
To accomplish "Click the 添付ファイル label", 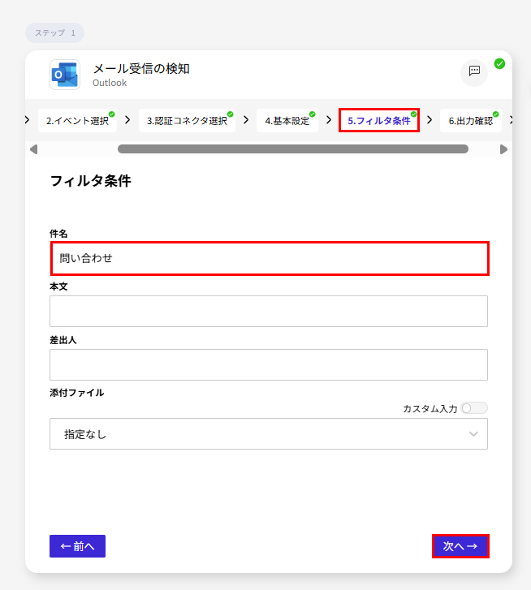I will (77, 393).
